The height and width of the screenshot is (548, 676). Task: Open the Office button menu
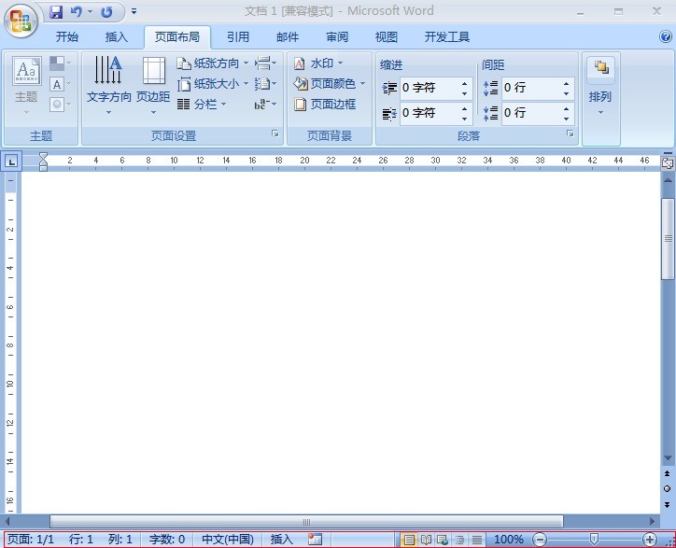pyautogui.click(x=21, y=21)
